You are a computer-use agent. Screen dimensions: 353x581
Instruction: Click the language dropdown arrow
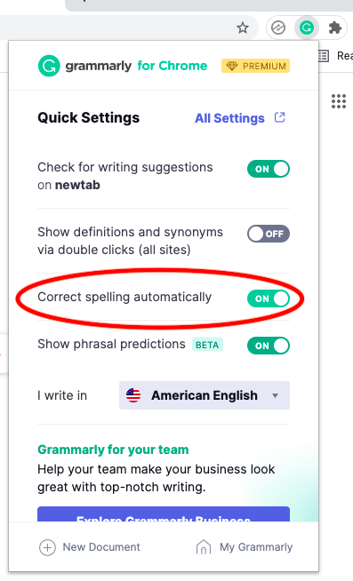[275, 395]
